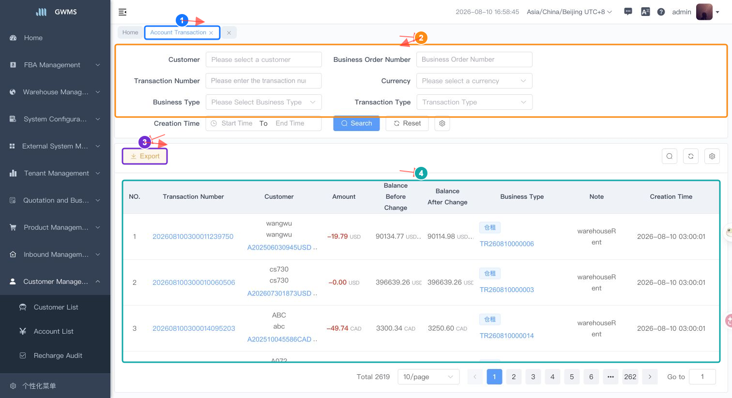Click the Creation Time column header
732x398 pixels.
(x=671, y=197)
